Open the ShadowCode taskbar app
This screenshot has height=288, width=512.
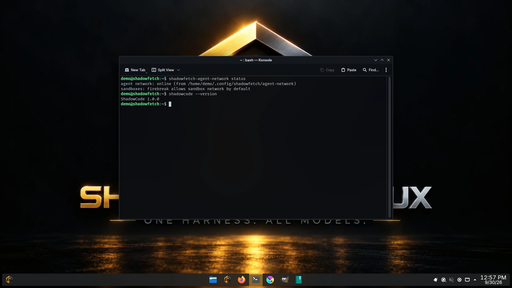coord(227,280)
